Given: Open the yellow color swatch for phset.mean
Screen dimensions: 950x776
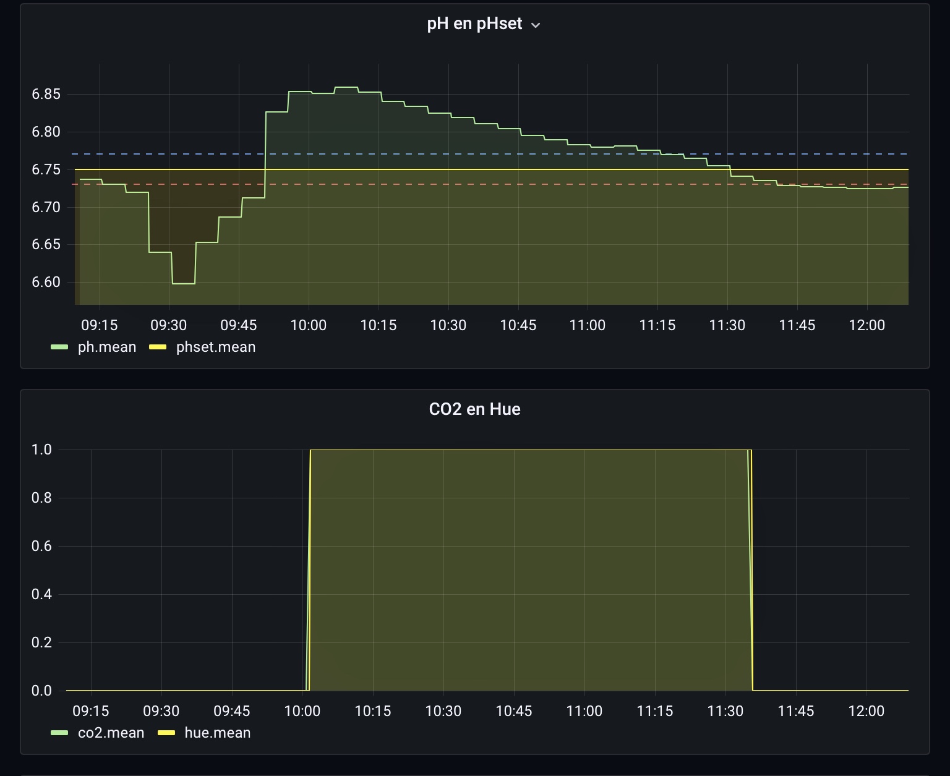Looking at the screenshot, I should click(158, 347).
